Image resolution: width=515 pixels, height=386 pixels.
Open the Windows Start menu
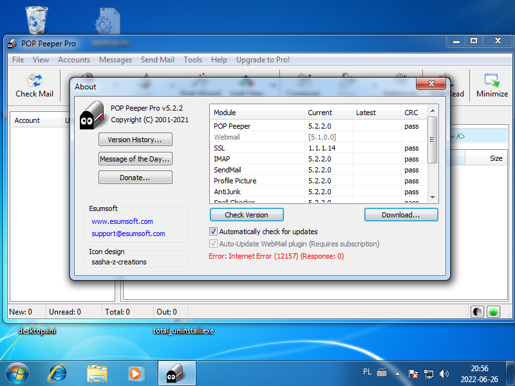(x=17, y=373)
